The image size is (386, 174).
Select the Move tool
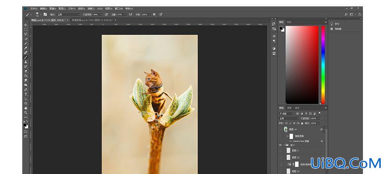point(26,25)
